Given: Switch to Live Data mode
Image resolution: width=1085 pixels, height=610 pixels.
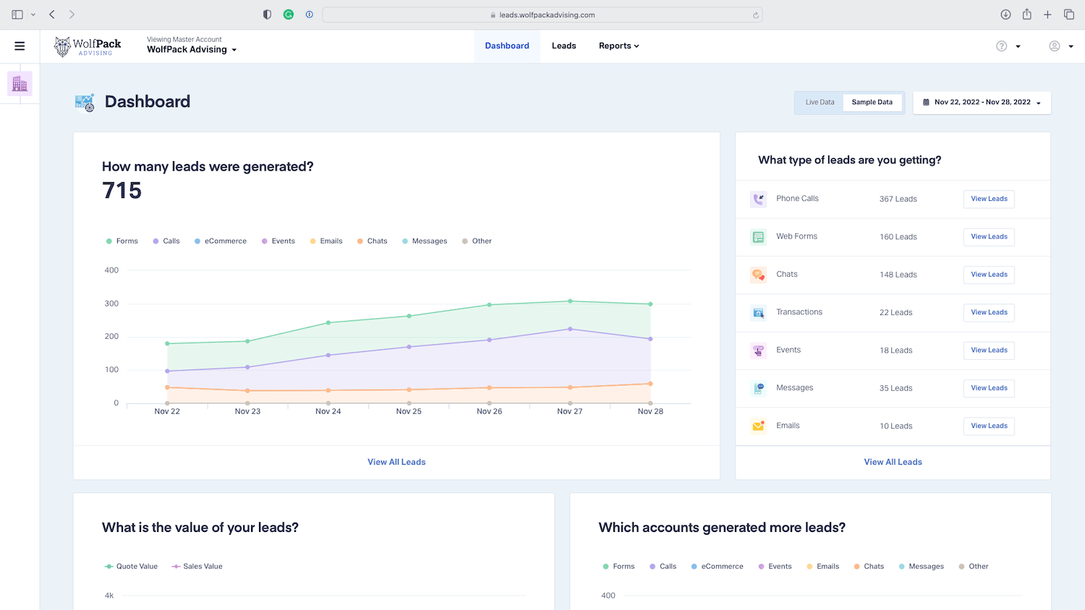Looking at the screenshot, I should 820,103.
